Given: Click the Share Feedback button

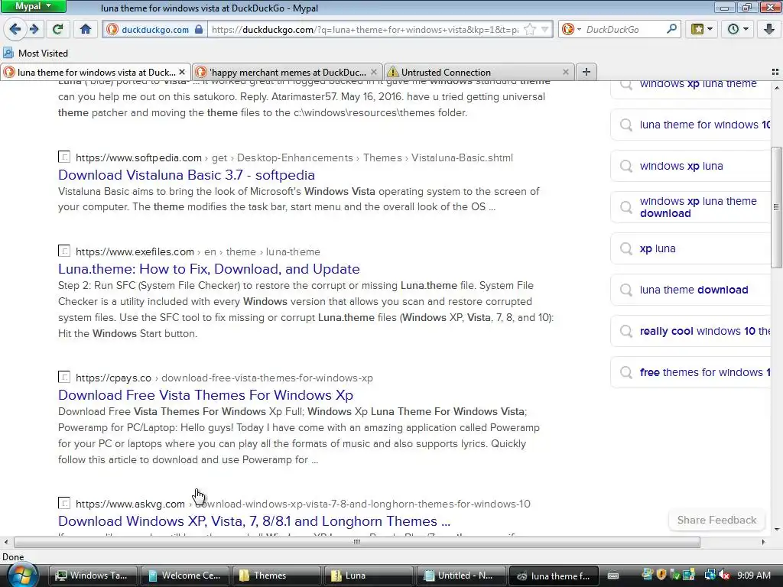Looking at the screenshot, I should (x=716, y=520).
